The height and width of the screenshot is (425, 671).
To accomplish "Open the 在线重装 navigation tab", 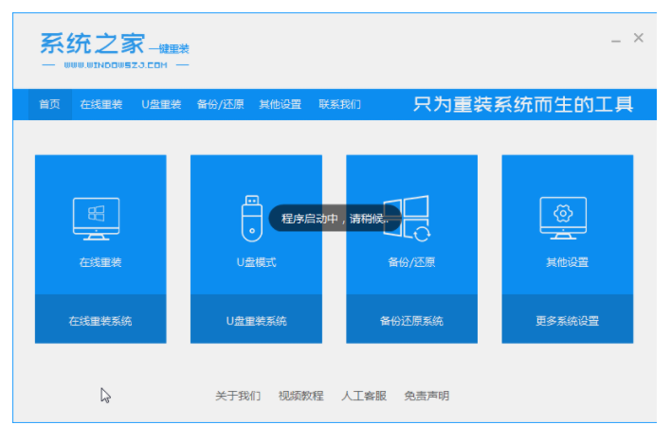I will pos(100,104).
